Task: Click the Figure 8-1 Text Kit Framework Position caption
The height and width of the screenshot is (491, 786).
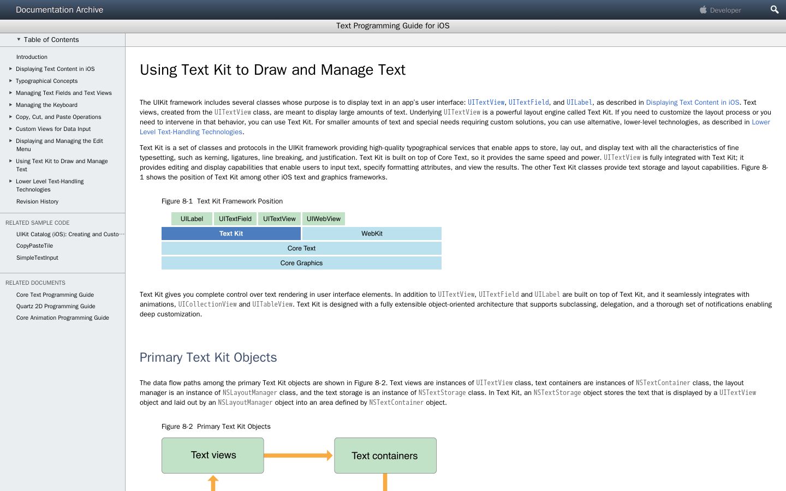Action: pos(222,201)
